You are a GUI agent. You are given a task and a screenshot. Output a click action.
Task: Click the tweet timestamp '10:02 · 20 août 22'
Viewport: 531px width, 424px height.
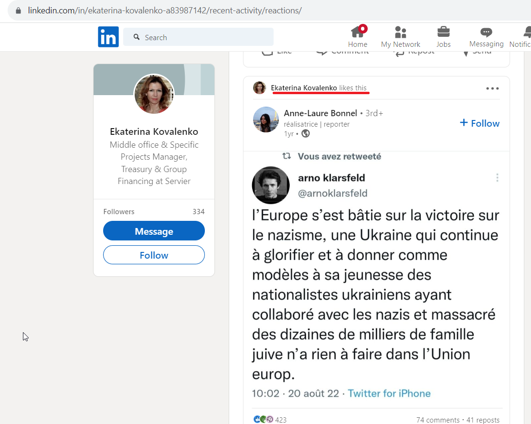coord(295,393)
